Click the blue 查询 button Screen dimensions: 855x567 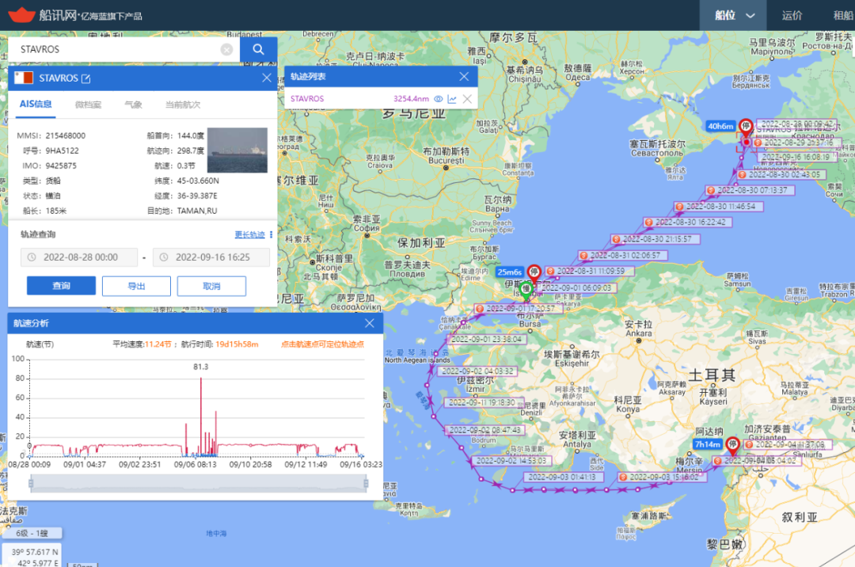[x=61, y=286]
